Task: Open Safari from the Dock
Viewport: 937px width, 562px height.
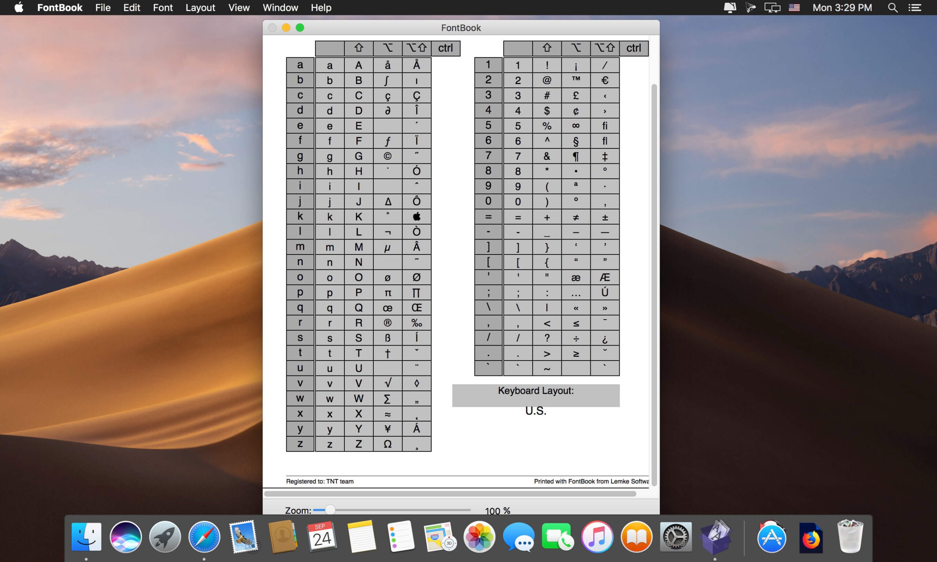Action: pos(204,536)
